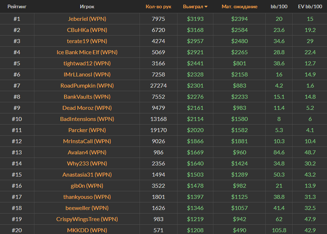Click the Рейтинг column header
The height and width of the screenshot is (234, 327).
coord(17,7)
